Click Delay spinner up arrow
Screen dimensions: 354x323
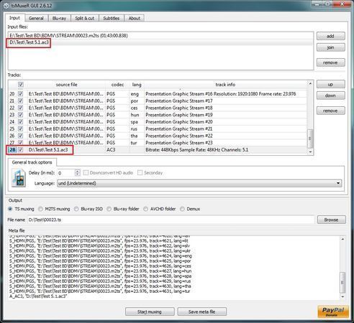pos(77,171)
